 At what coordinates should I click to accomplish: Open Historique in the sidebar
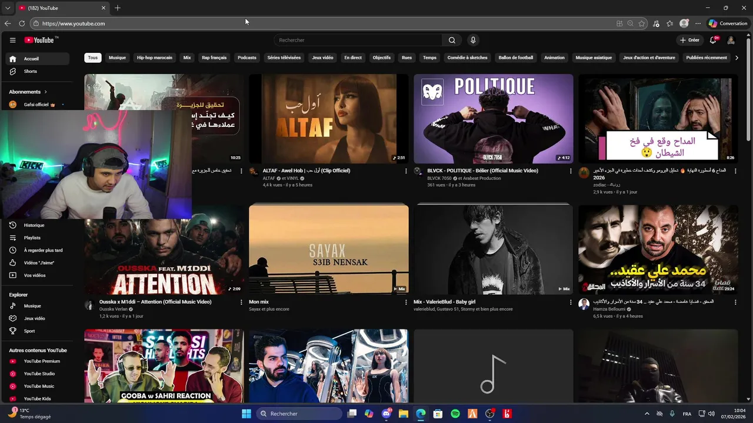point(38,225)
